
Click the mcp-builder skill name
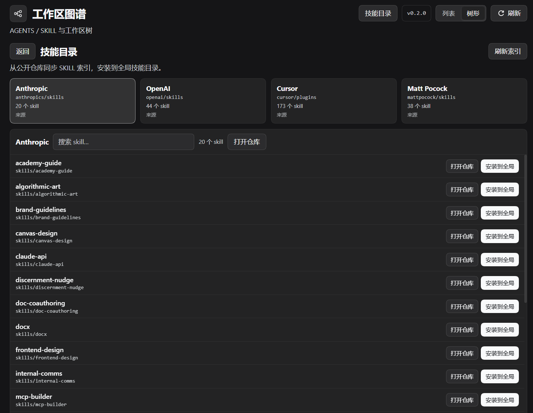pyautogui.click(x=34, y=397)
